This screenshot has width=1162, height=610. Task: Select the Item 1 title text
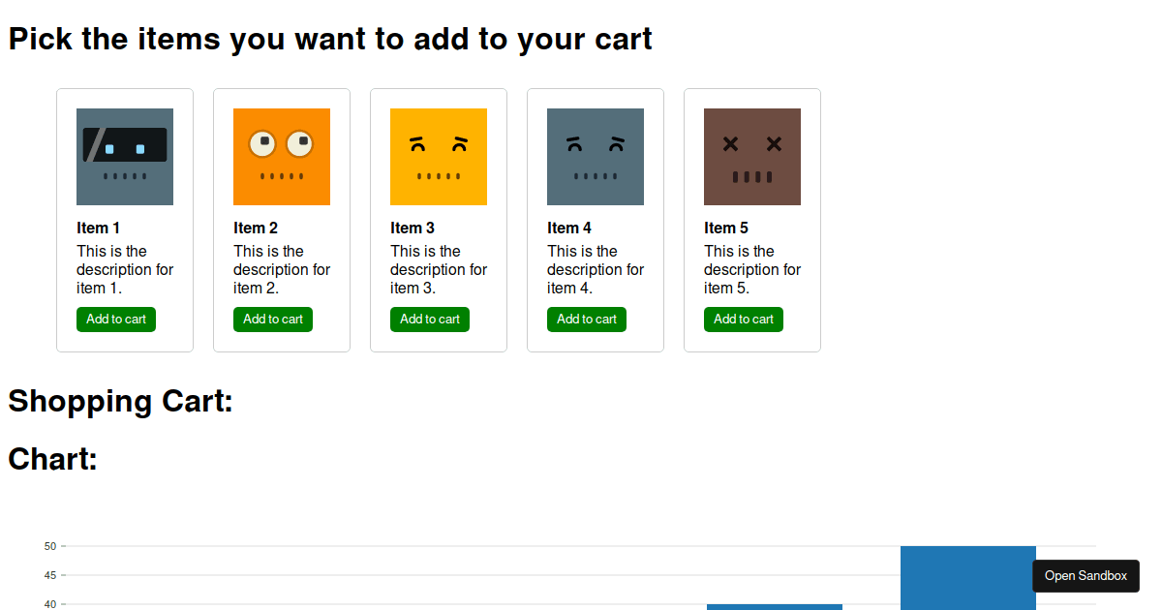click(x=99, y=229)
